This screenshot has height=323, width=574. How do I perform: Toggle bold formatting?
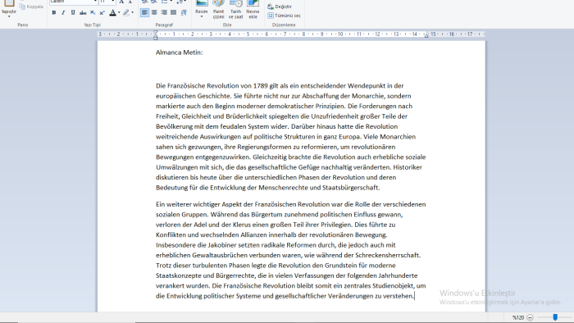coord(54,13)
